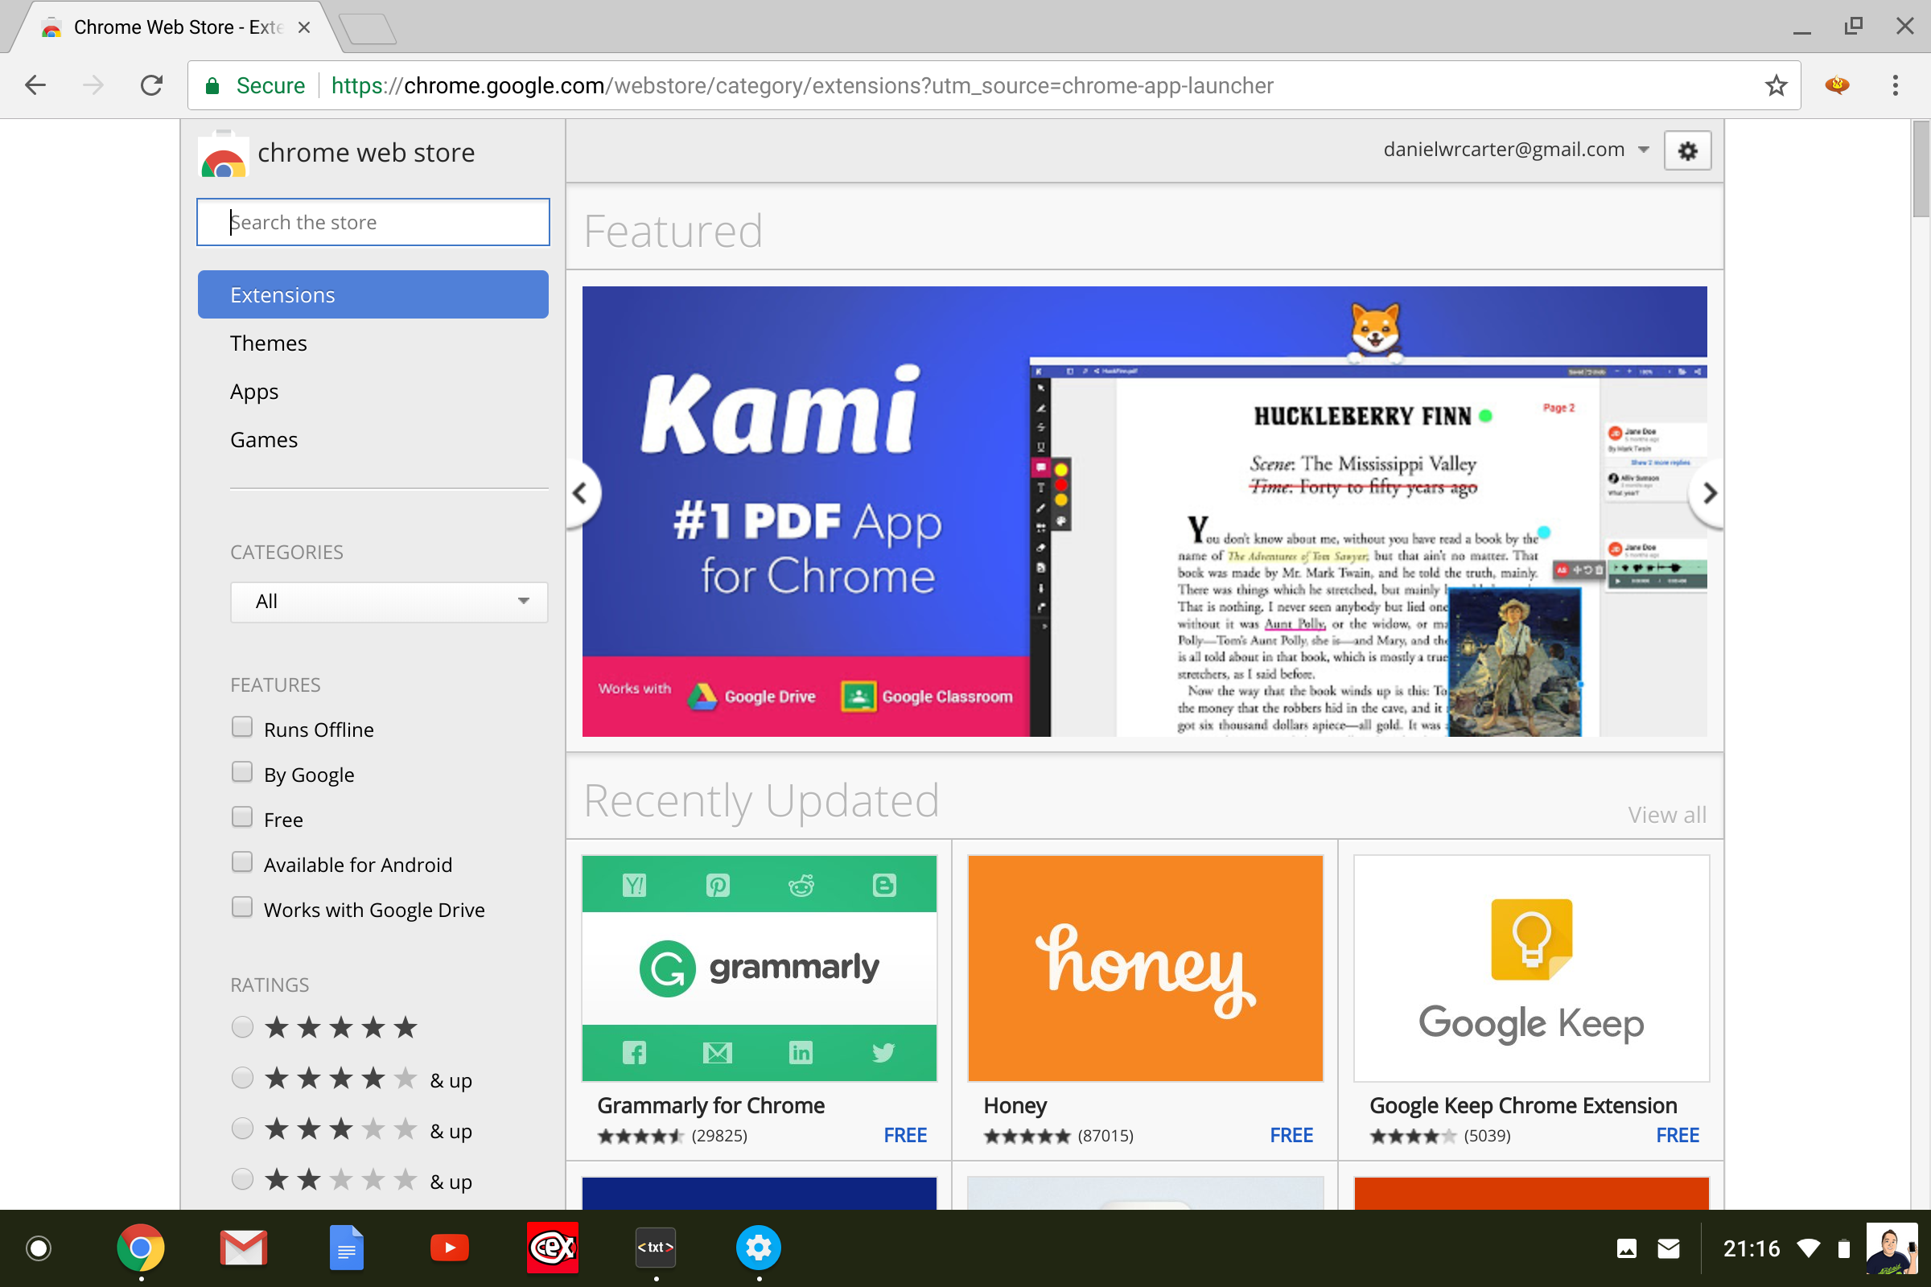
Task: Open Google Docs from the shelf
Action: [x=347, y=1248]
